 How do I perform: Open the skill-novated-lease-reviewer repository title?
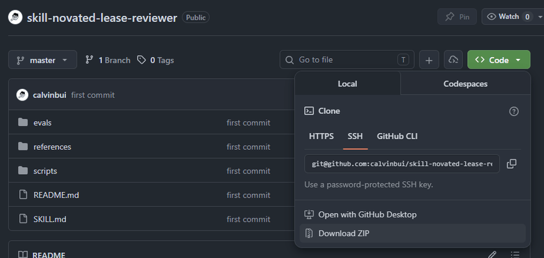point(102,18)
